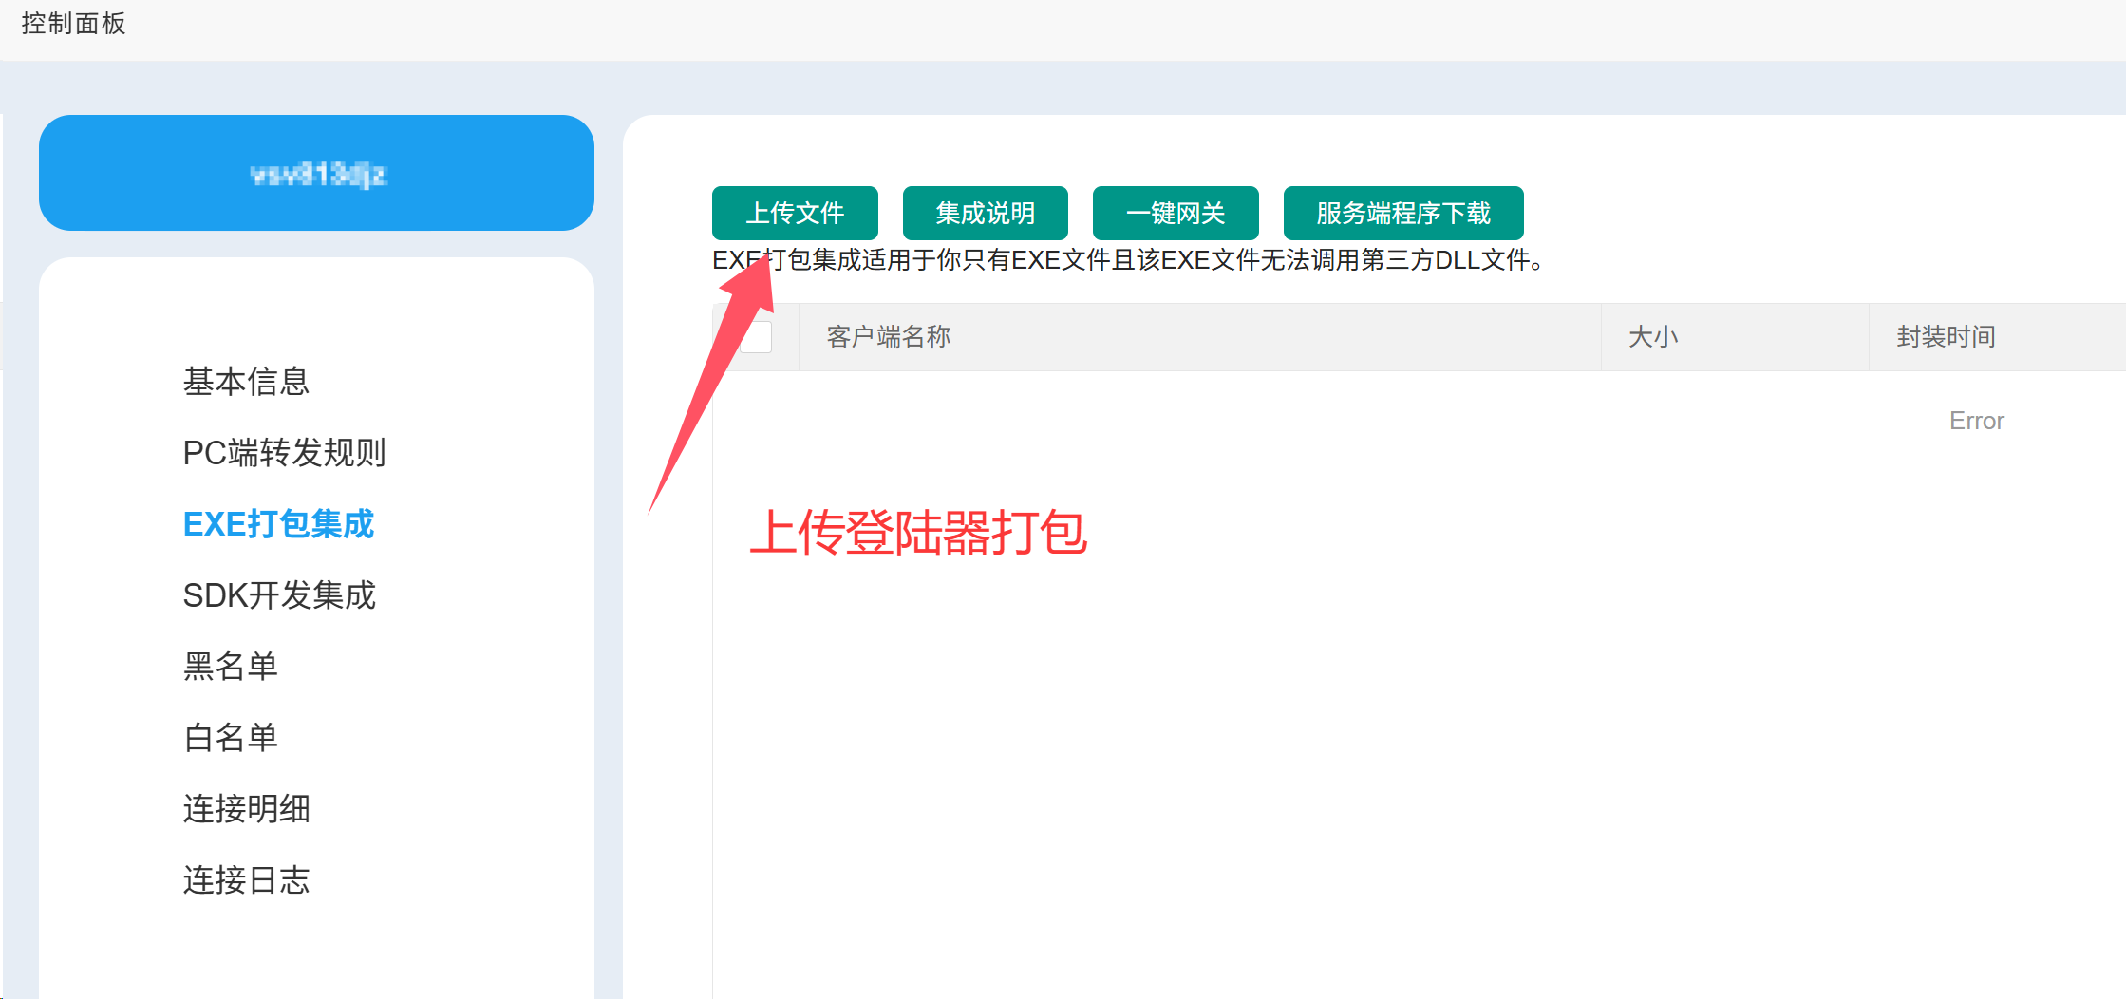Open 连接明细 connection details
Viewport: 2126px width, 999px height.
tap(246, 808)
